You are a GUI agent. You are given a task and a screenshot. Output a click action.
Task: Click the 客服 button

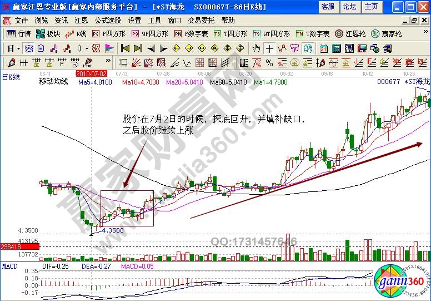(x=328, y=7)
